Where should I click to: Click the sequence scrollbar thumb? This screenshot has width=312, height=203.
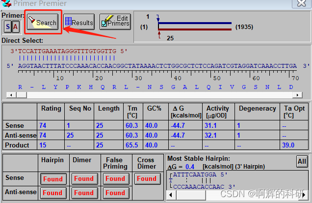click(22, 95)
